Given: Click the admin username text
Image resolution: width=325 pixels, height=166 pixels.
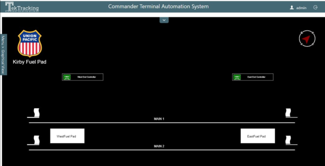Looking at the screenshot, I should 301,8.
